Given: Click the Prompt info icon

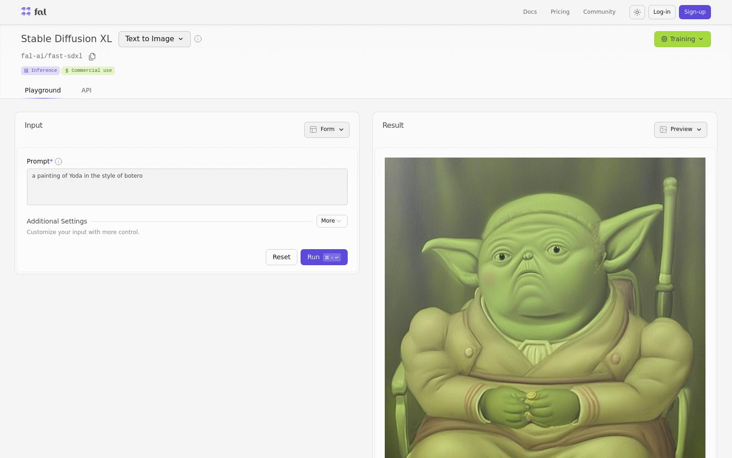Looking at the screenshot, I should [59, 162].
